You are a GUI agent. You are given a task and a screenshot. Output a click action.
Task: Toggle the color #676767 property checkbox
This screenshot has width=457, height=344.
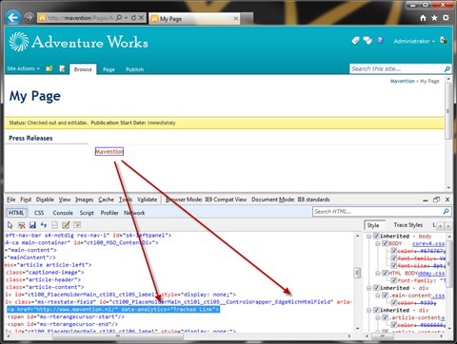pos(394,251)
